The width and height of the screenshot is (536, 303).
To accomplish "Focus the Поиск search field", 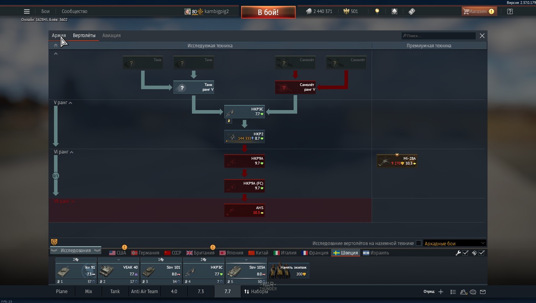I will coord(439,36).
